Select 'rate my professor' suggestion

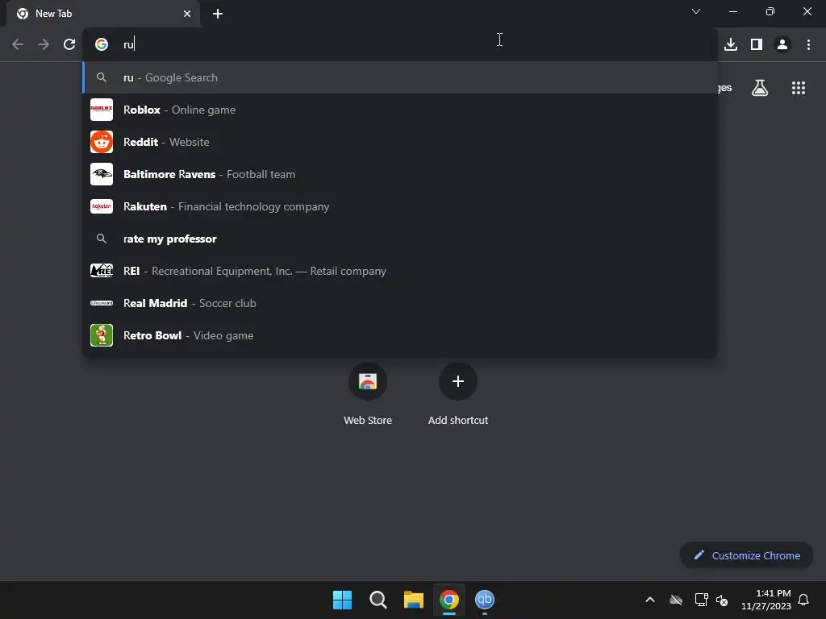400,239
